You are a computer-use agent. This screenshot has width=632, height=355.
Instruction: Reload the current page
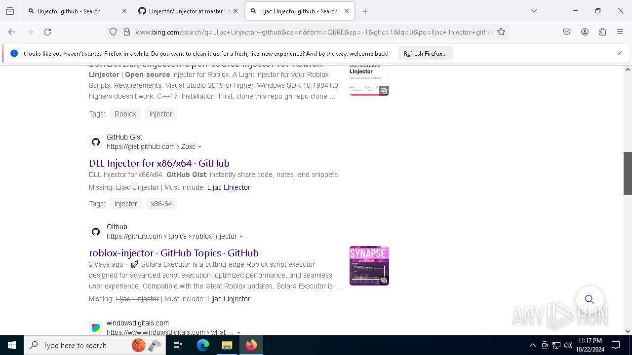pos(47,32)
